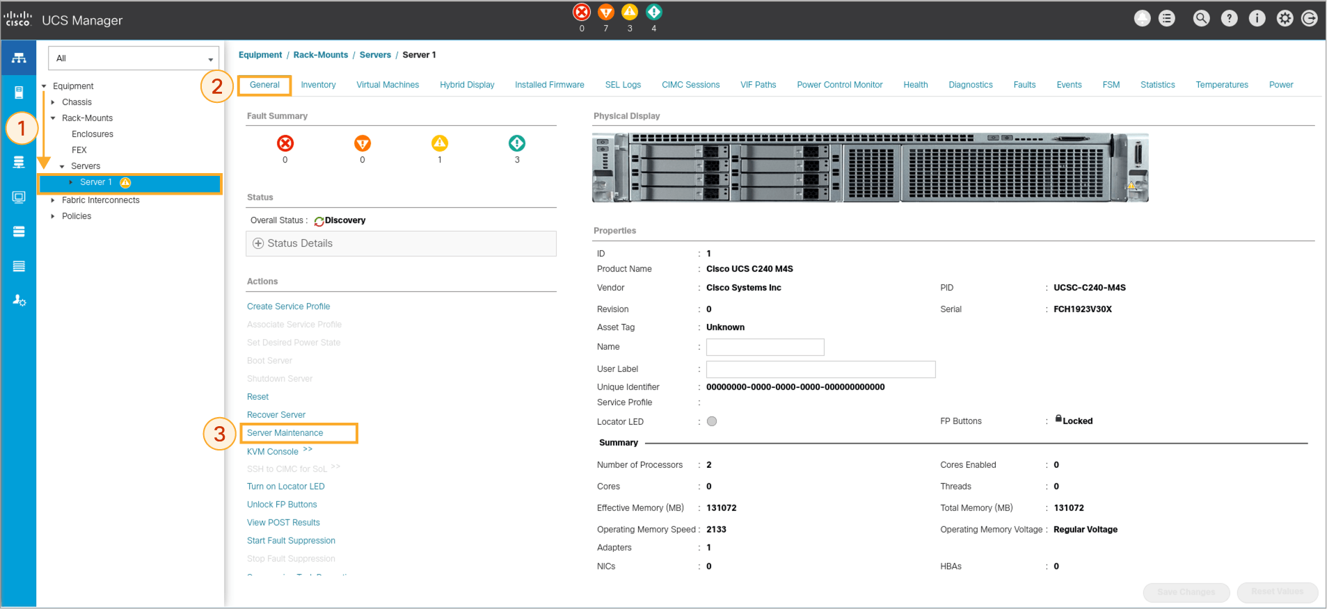This screenshot has height=609, width=1327.
Task: Click the server physical display image
Action: [x=871, y=168]
